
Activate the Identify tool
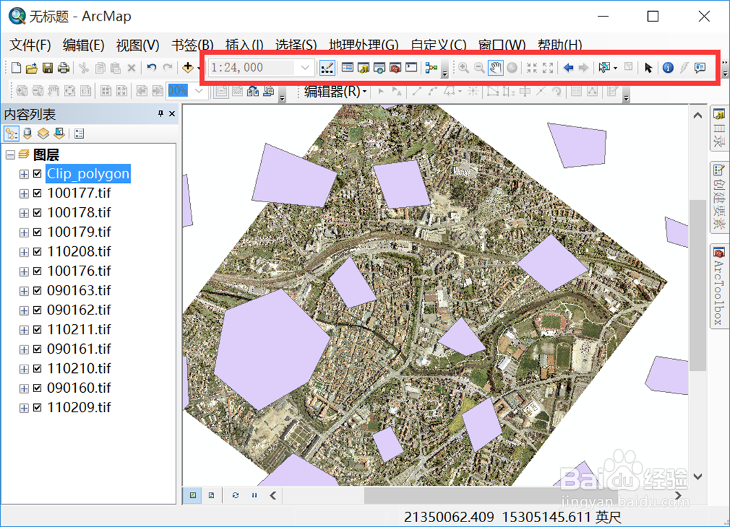[668, 68]
